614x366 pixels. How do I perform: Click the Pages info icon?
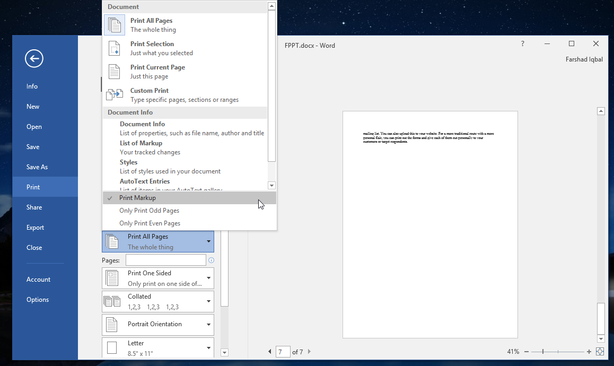coord(212,260)
